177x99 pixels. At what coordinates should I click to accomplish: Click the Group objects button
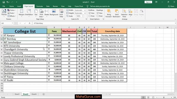136,13
